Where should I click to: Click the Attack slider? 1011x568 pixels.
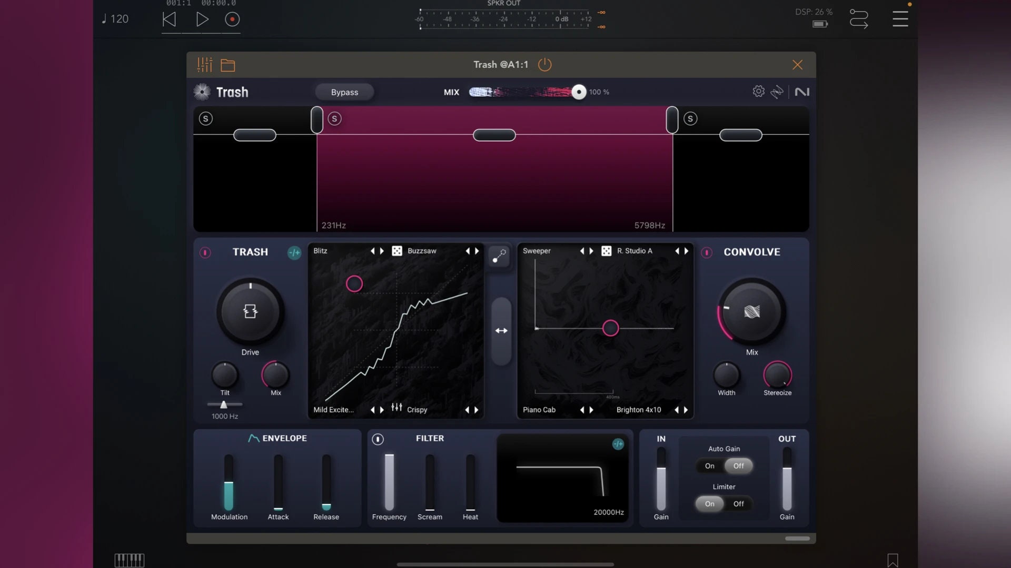point(278,482)
